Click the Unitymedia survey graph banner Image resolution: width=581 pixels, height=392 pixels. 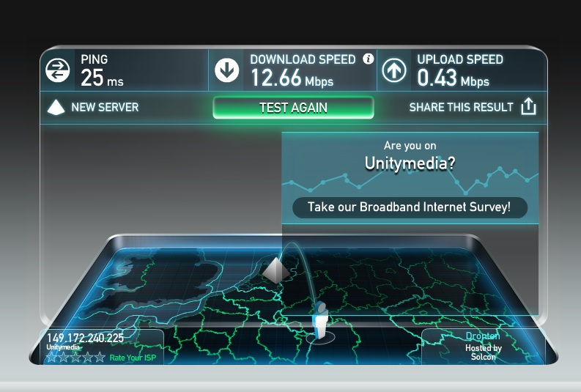pos(410,178)
